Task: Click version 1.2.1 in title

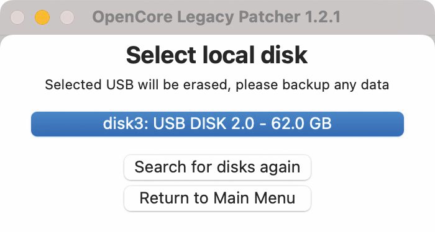Action: [323, 17]
